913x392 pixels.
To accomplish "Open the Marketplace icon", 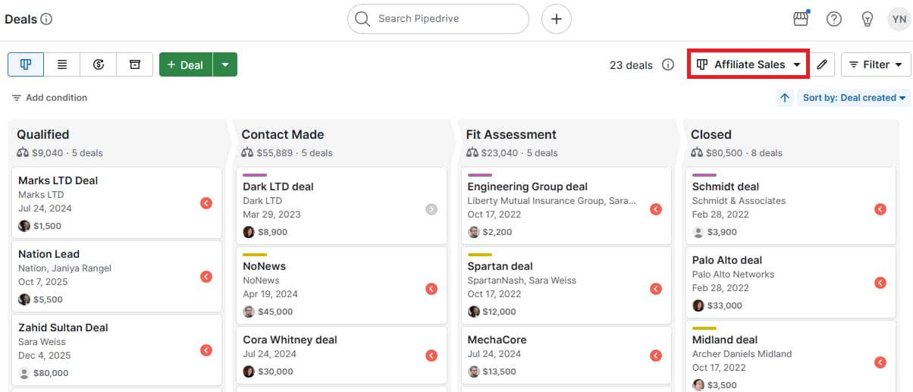I will (801, 19).
